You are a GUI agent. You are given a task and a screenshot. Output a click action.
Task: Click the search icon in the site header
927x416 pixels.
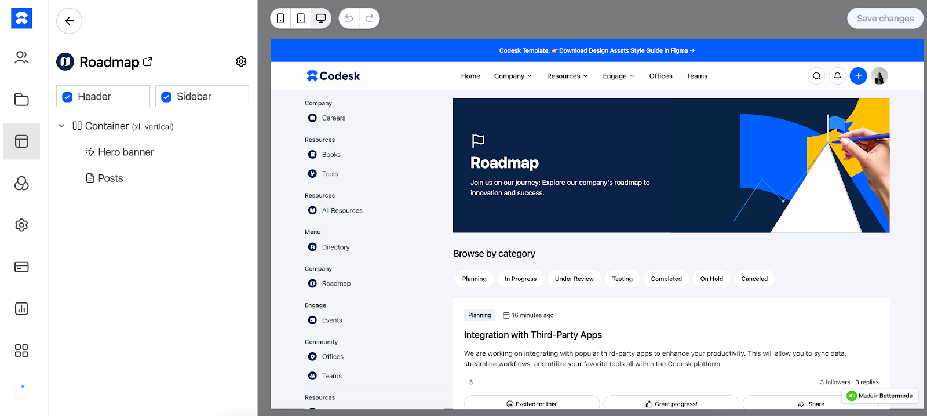point(816,76)
